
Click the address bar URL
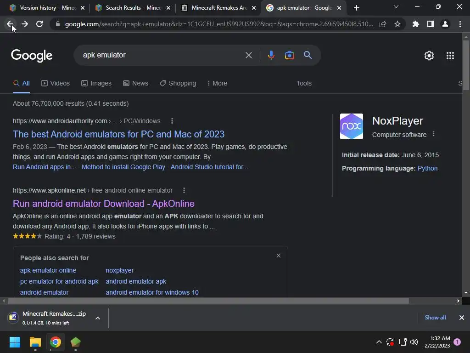(219, 24)
